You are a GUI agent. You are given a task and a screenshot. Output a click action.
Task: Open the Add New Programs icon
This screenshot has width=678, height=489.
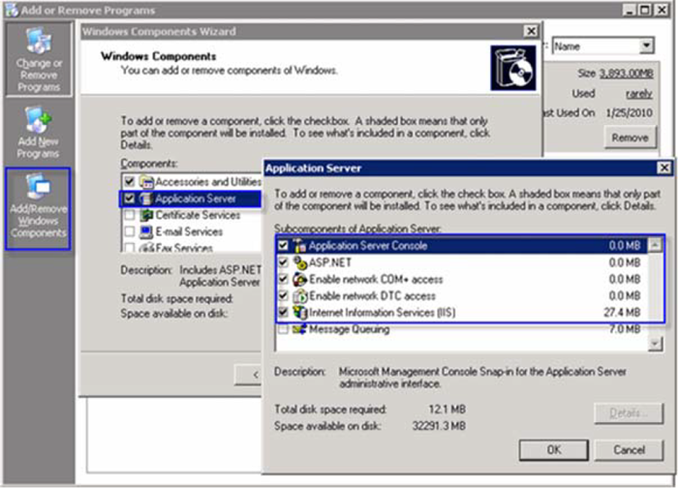(x=39, y=120)
